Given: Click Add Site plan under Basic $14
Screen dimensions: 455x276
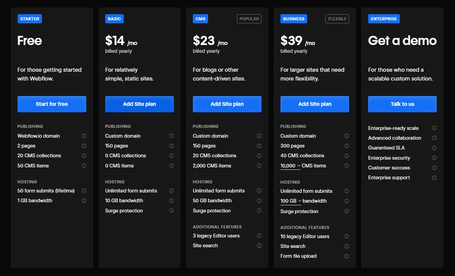Looking at the screenshot, I should click(x=139, y=104).
